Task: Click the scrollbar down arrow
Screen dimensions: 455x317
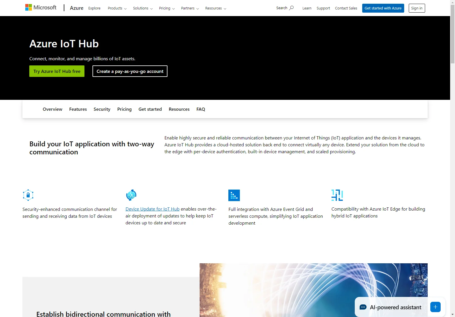Action: point(452,314)
